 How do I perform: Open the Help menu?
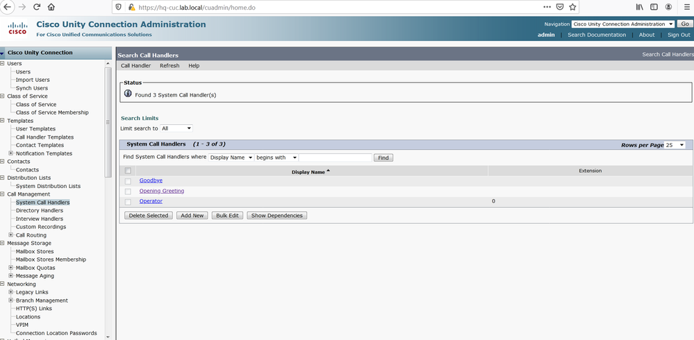coord(194,65)
